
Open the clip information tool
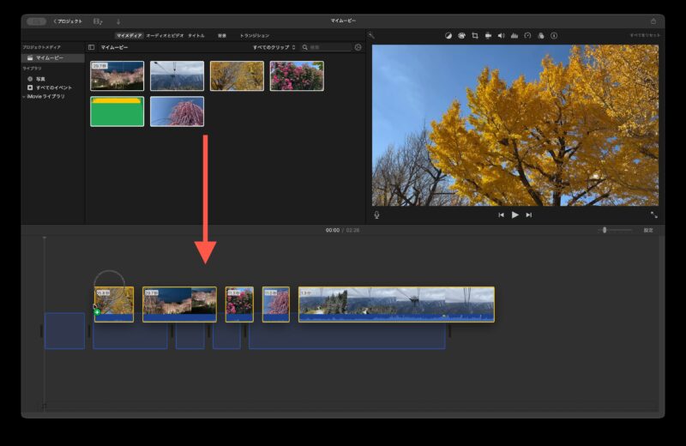(554, 35)
